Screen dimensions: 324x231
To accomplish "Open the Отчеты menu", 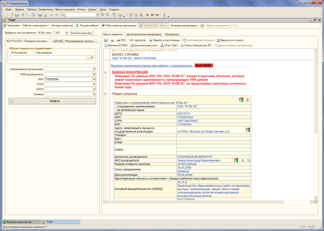I will pos(81,10).
